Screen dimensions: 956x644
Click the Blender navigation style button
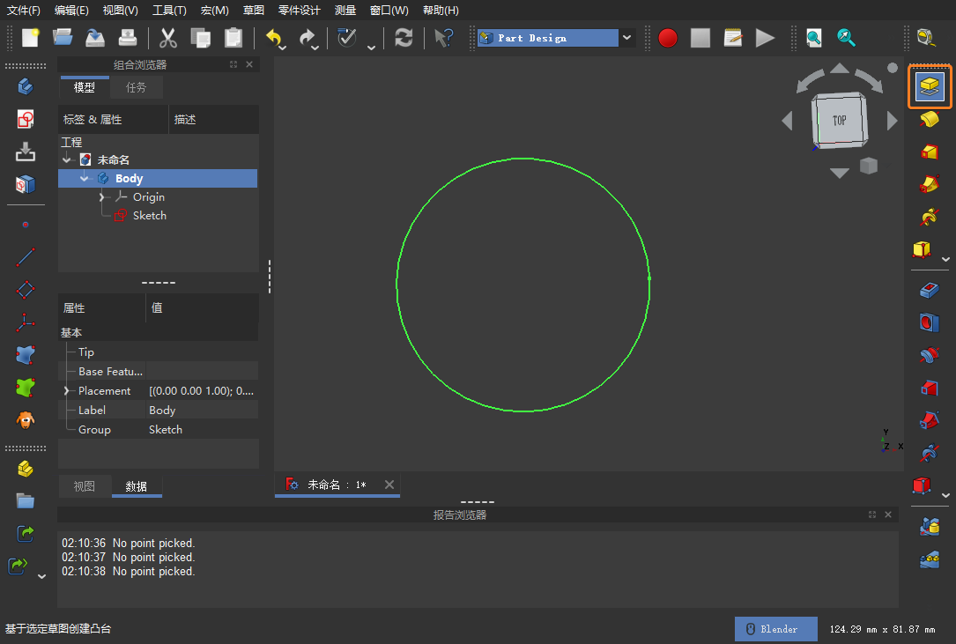tap(774, 629)
